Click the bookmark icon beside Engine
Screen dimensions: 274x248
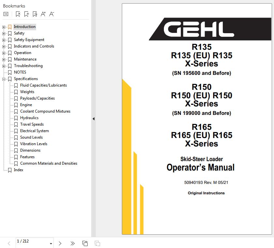(16, 105)
